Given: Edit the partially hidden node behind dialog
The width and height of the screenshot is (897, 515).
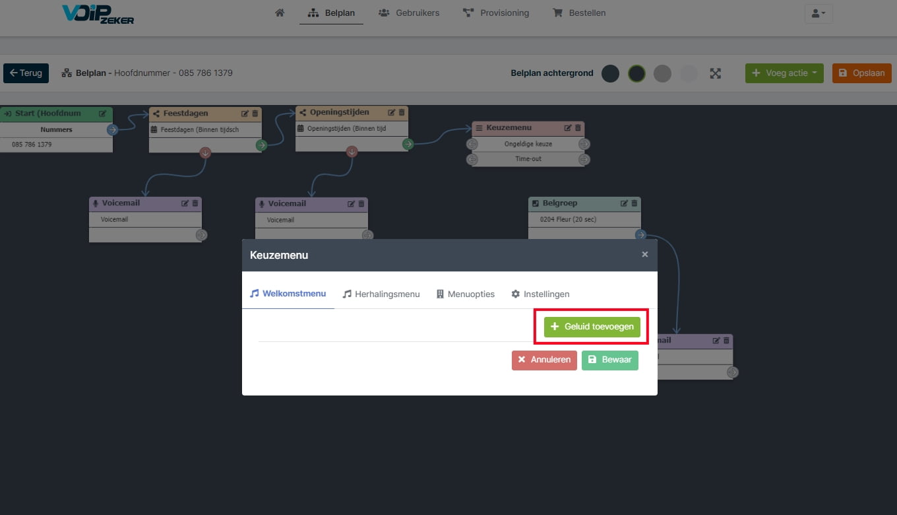Looking at the screenshot, I should coord(716,341).
